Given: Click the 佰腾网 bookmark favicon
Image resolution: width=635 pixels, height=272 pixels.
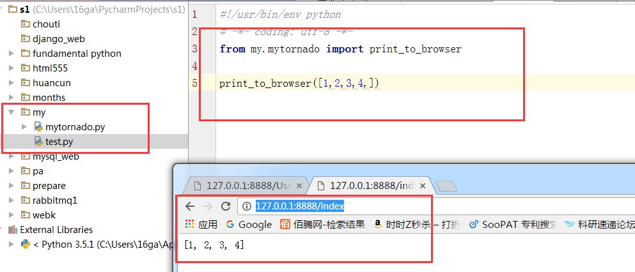Looking at the screenshot, I should click(285, 224).
